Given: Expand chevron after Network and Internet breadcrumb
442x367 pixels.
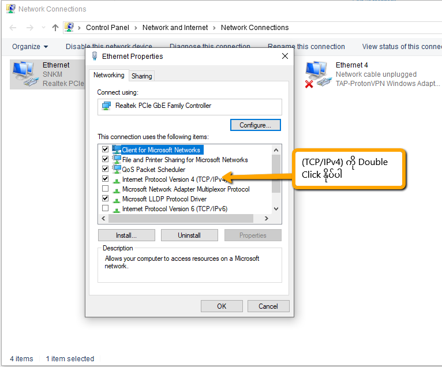Looking at the screenshot, I should (214, 28).
